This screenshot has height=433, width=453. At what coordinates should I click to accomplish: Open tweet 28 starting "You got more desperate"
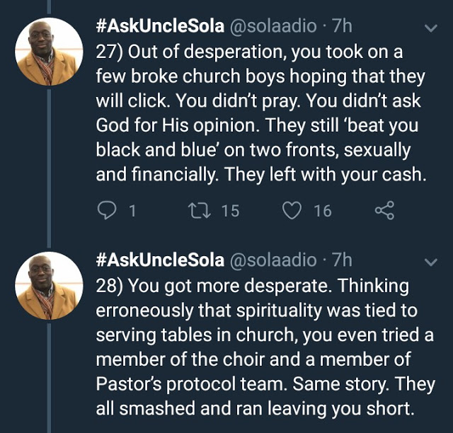pos(262,347)
